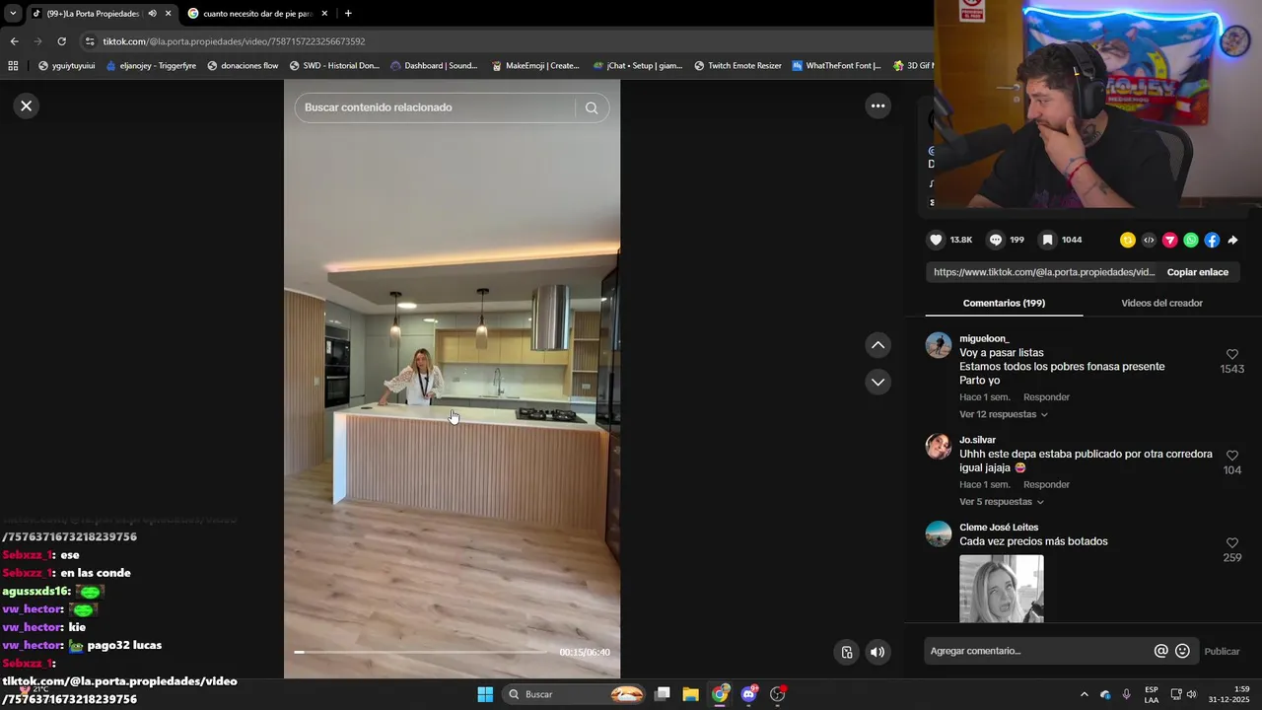Click migueloon_ avatar
Image resolution: width=1262 pixels, height=710 pixels.
(939, 345)
